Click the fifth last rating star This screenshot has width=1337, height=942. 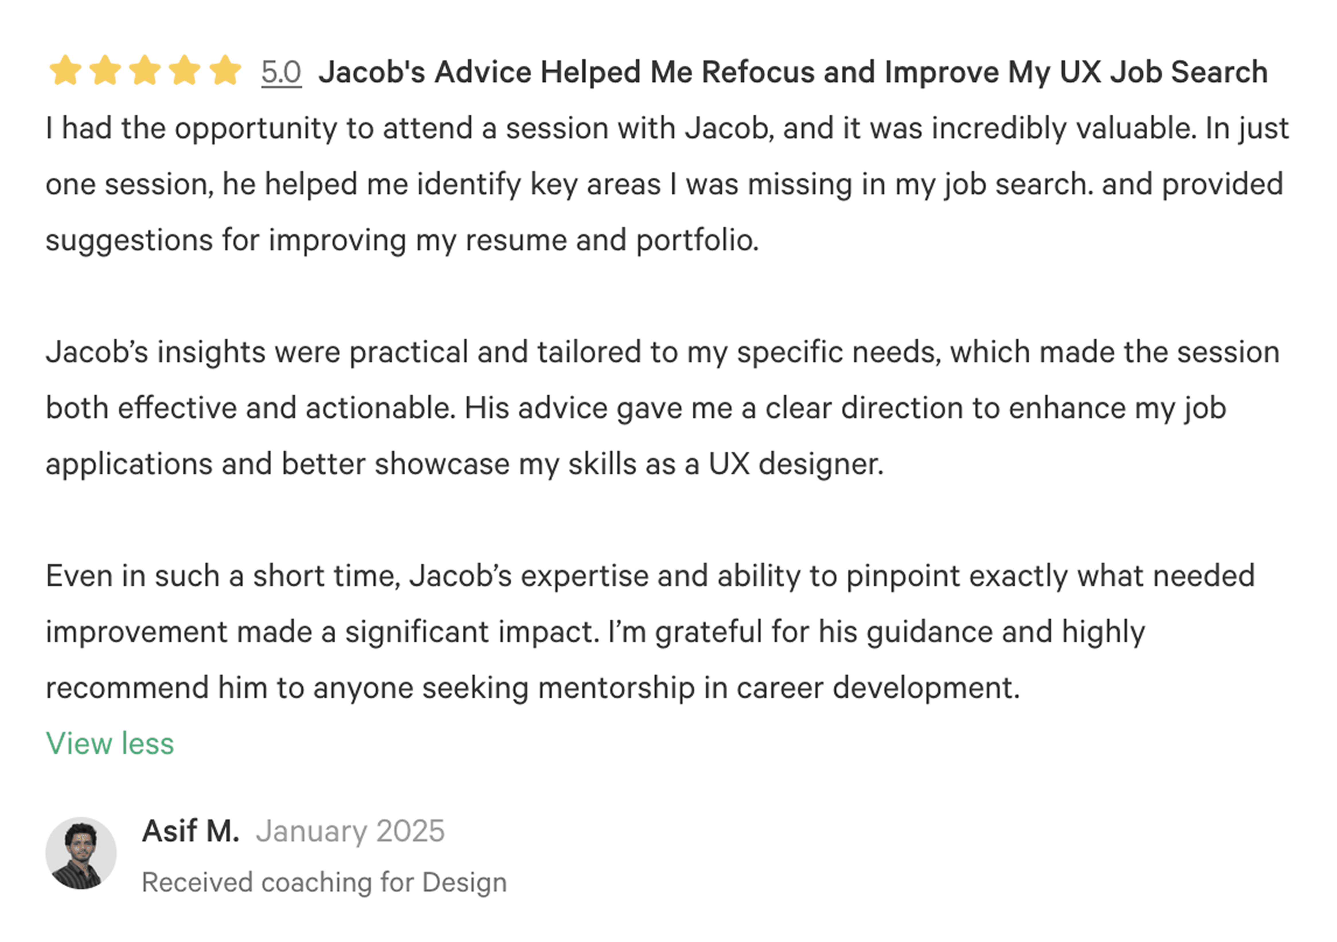[225, 71]
